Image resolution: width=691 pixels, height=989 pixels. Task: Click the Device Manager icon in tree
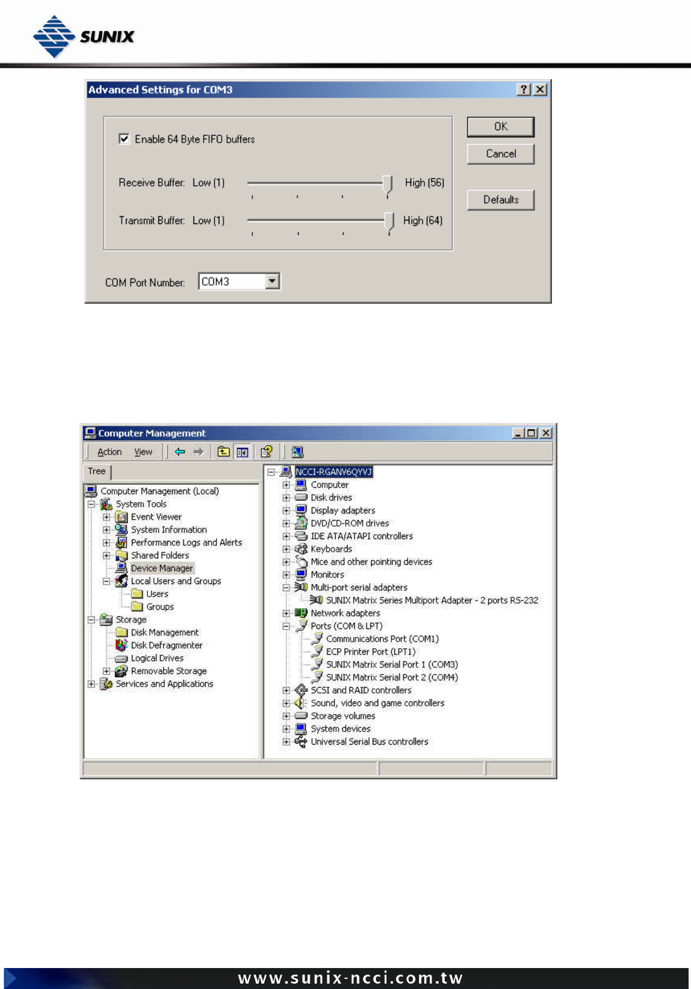pos(122,568)
